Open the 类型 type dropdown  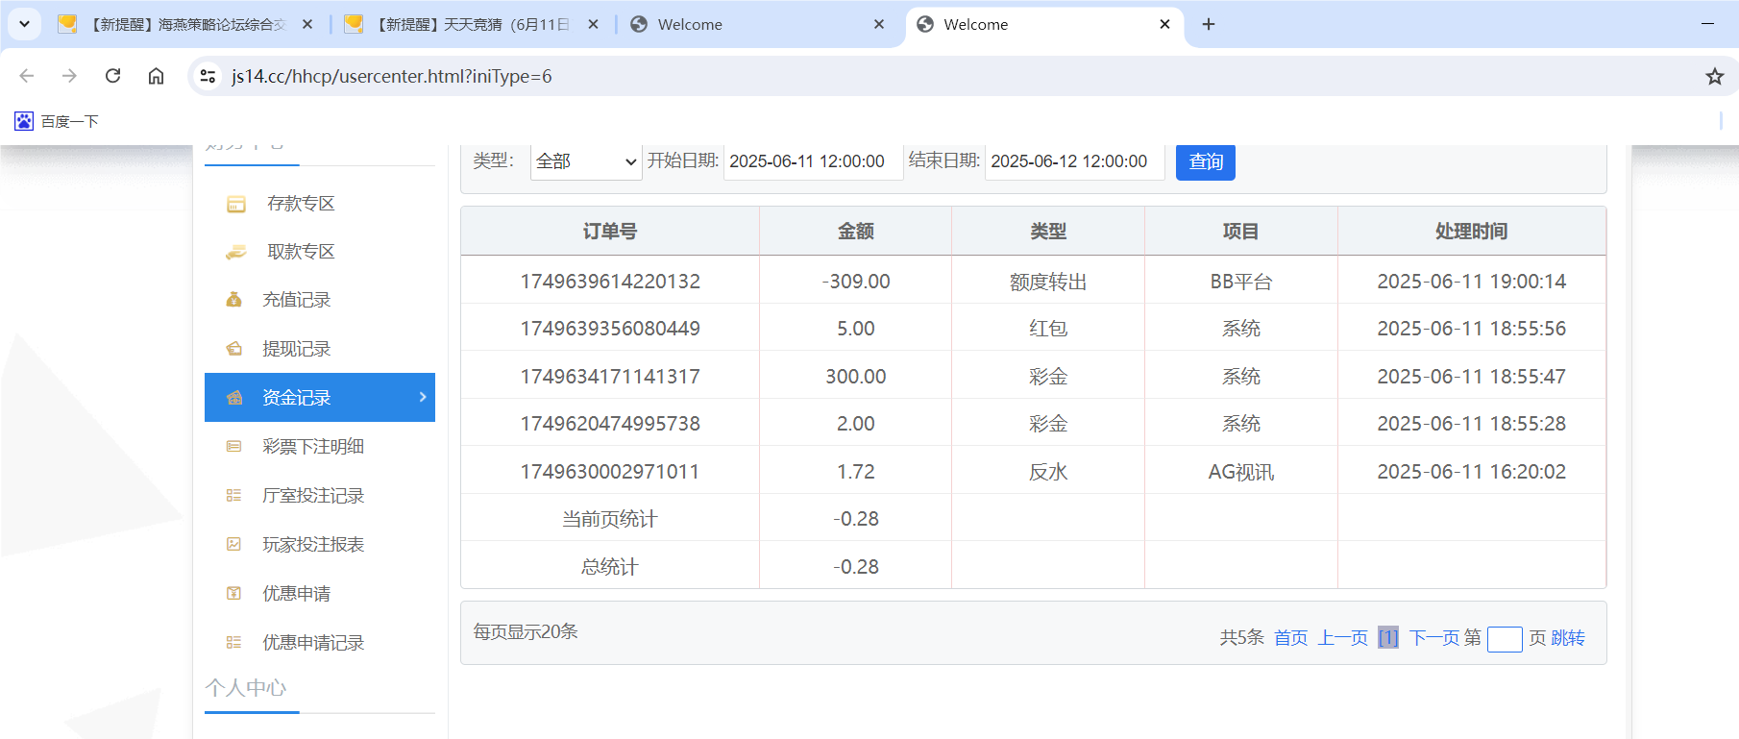586,161
